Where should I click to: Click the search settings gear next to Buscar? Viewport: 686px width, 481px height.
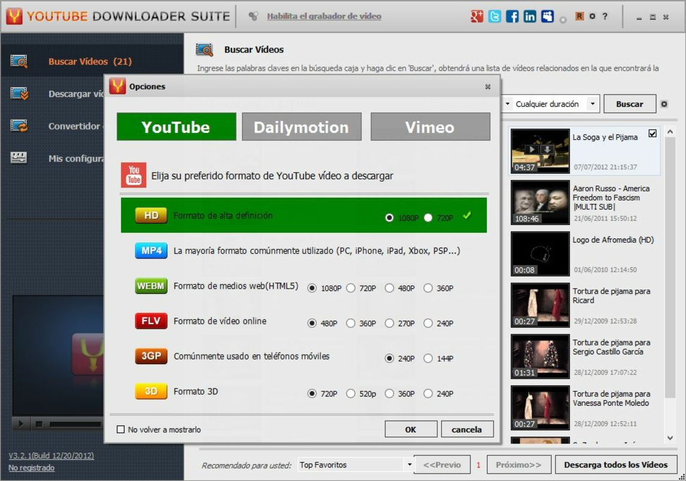pos(664,104)
